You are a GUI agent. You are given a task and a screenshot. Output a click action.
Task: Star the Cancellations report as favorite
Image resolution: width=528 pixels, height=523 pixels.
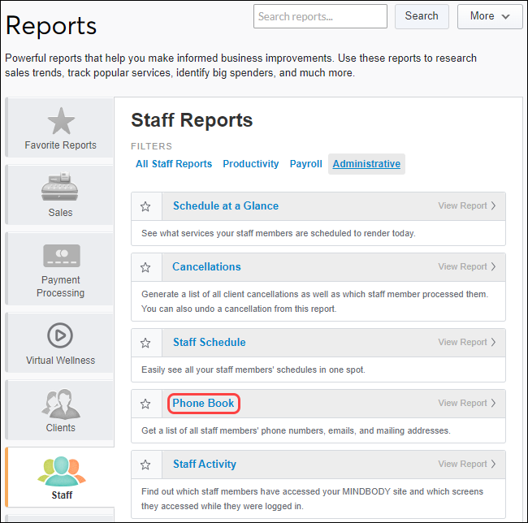point(146,267)
